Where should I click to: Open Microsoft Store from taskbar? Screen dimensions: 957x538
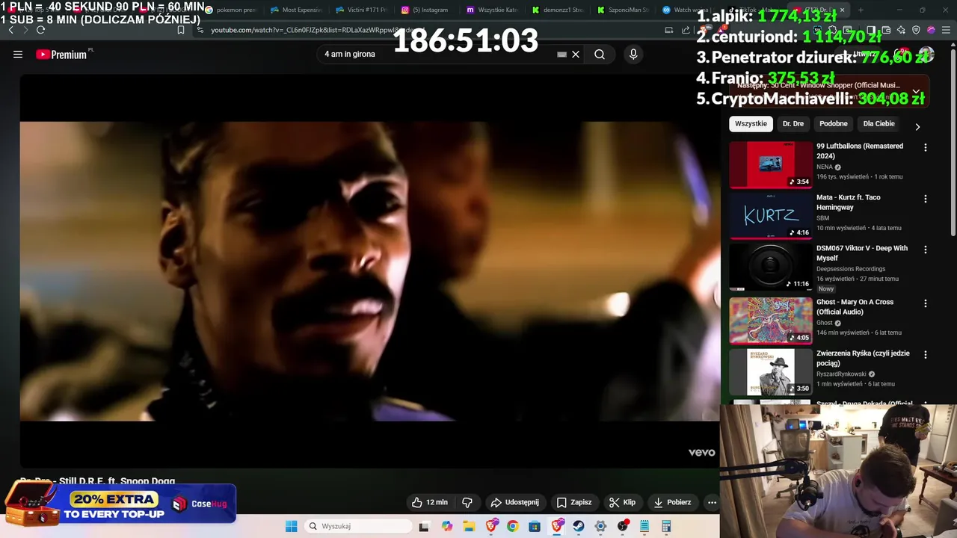pyautogui.click(x=535, y=526)
